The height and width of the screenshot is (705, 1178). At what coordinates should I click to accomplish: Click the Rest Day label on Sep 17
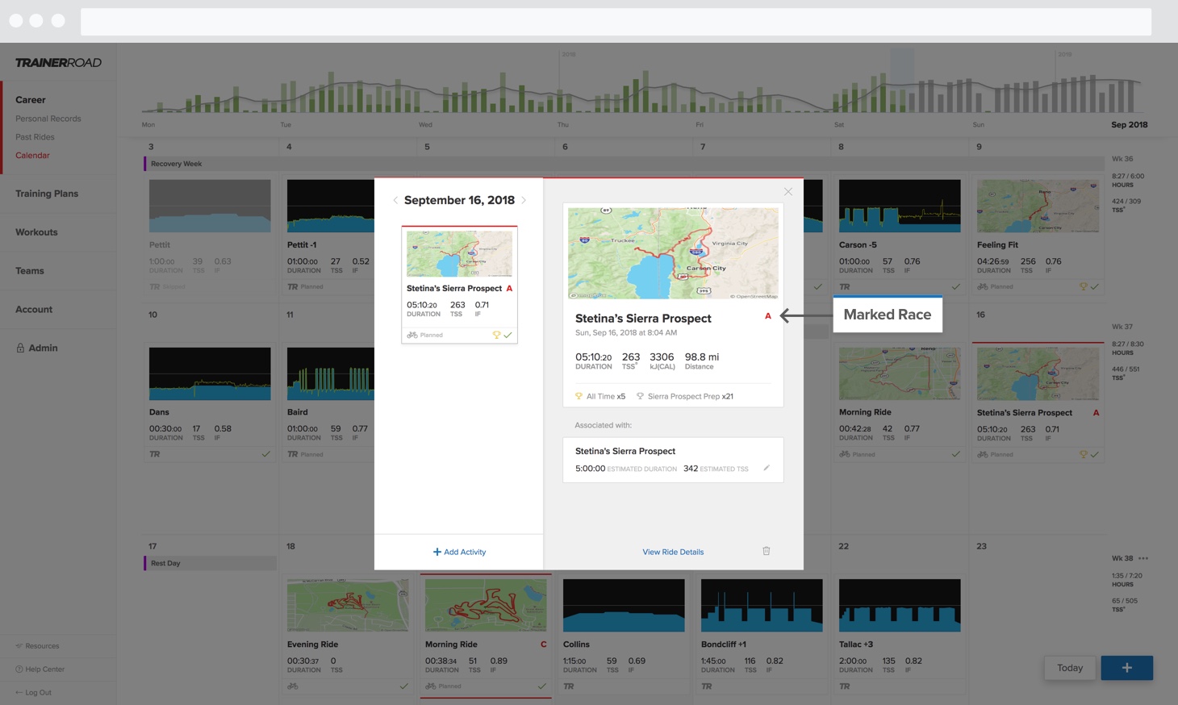click(x=165, y=563)
